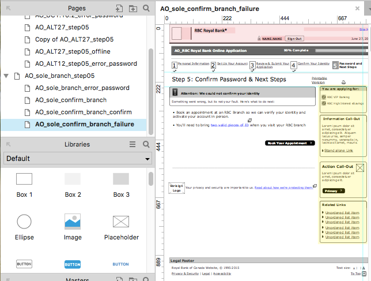Select the Image widget

[x=73, y=222]
